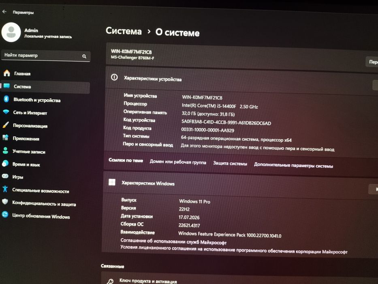Screen dimensions: 378x284
Task: Click the rename PC button (Пере...)
Action: pyautogui.click(x=372, y=62)
